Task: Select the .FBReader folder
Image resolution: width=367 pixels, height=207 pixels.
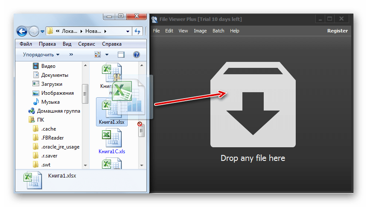Action: (52, 138)
